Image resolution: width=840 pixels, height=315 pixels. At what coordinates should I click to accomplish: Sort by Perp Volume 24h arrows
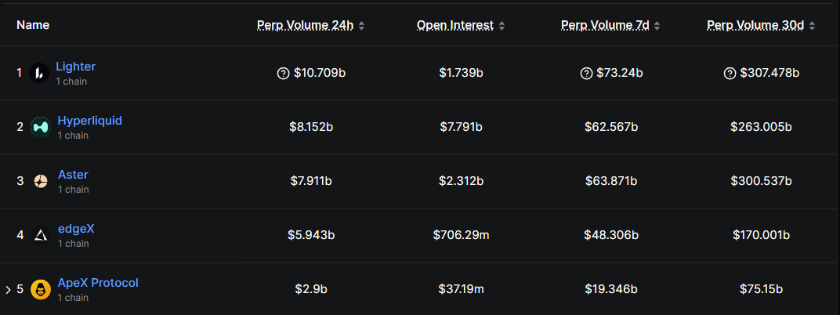[361, 26]
